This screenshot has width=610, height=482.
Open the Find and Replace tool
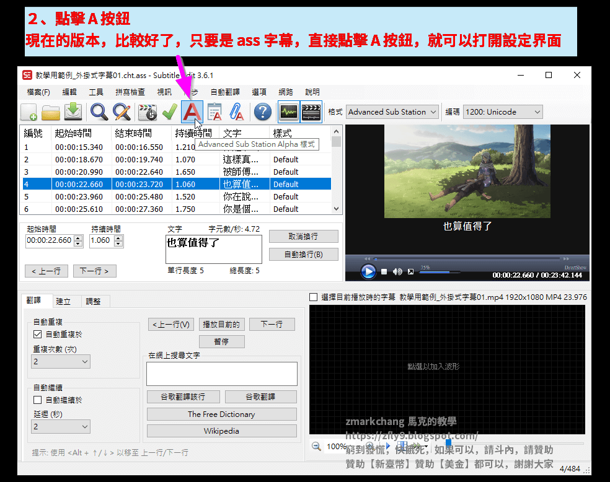pos(122,112)
